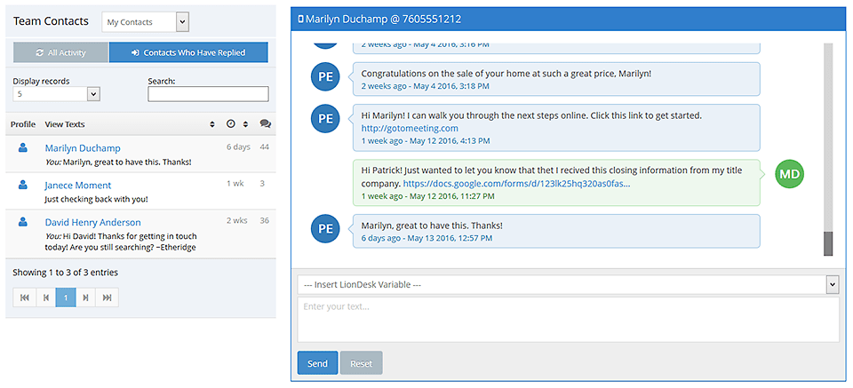
Task: Click Janece Moment's profile person icon
Action: (x=23, y=184)
